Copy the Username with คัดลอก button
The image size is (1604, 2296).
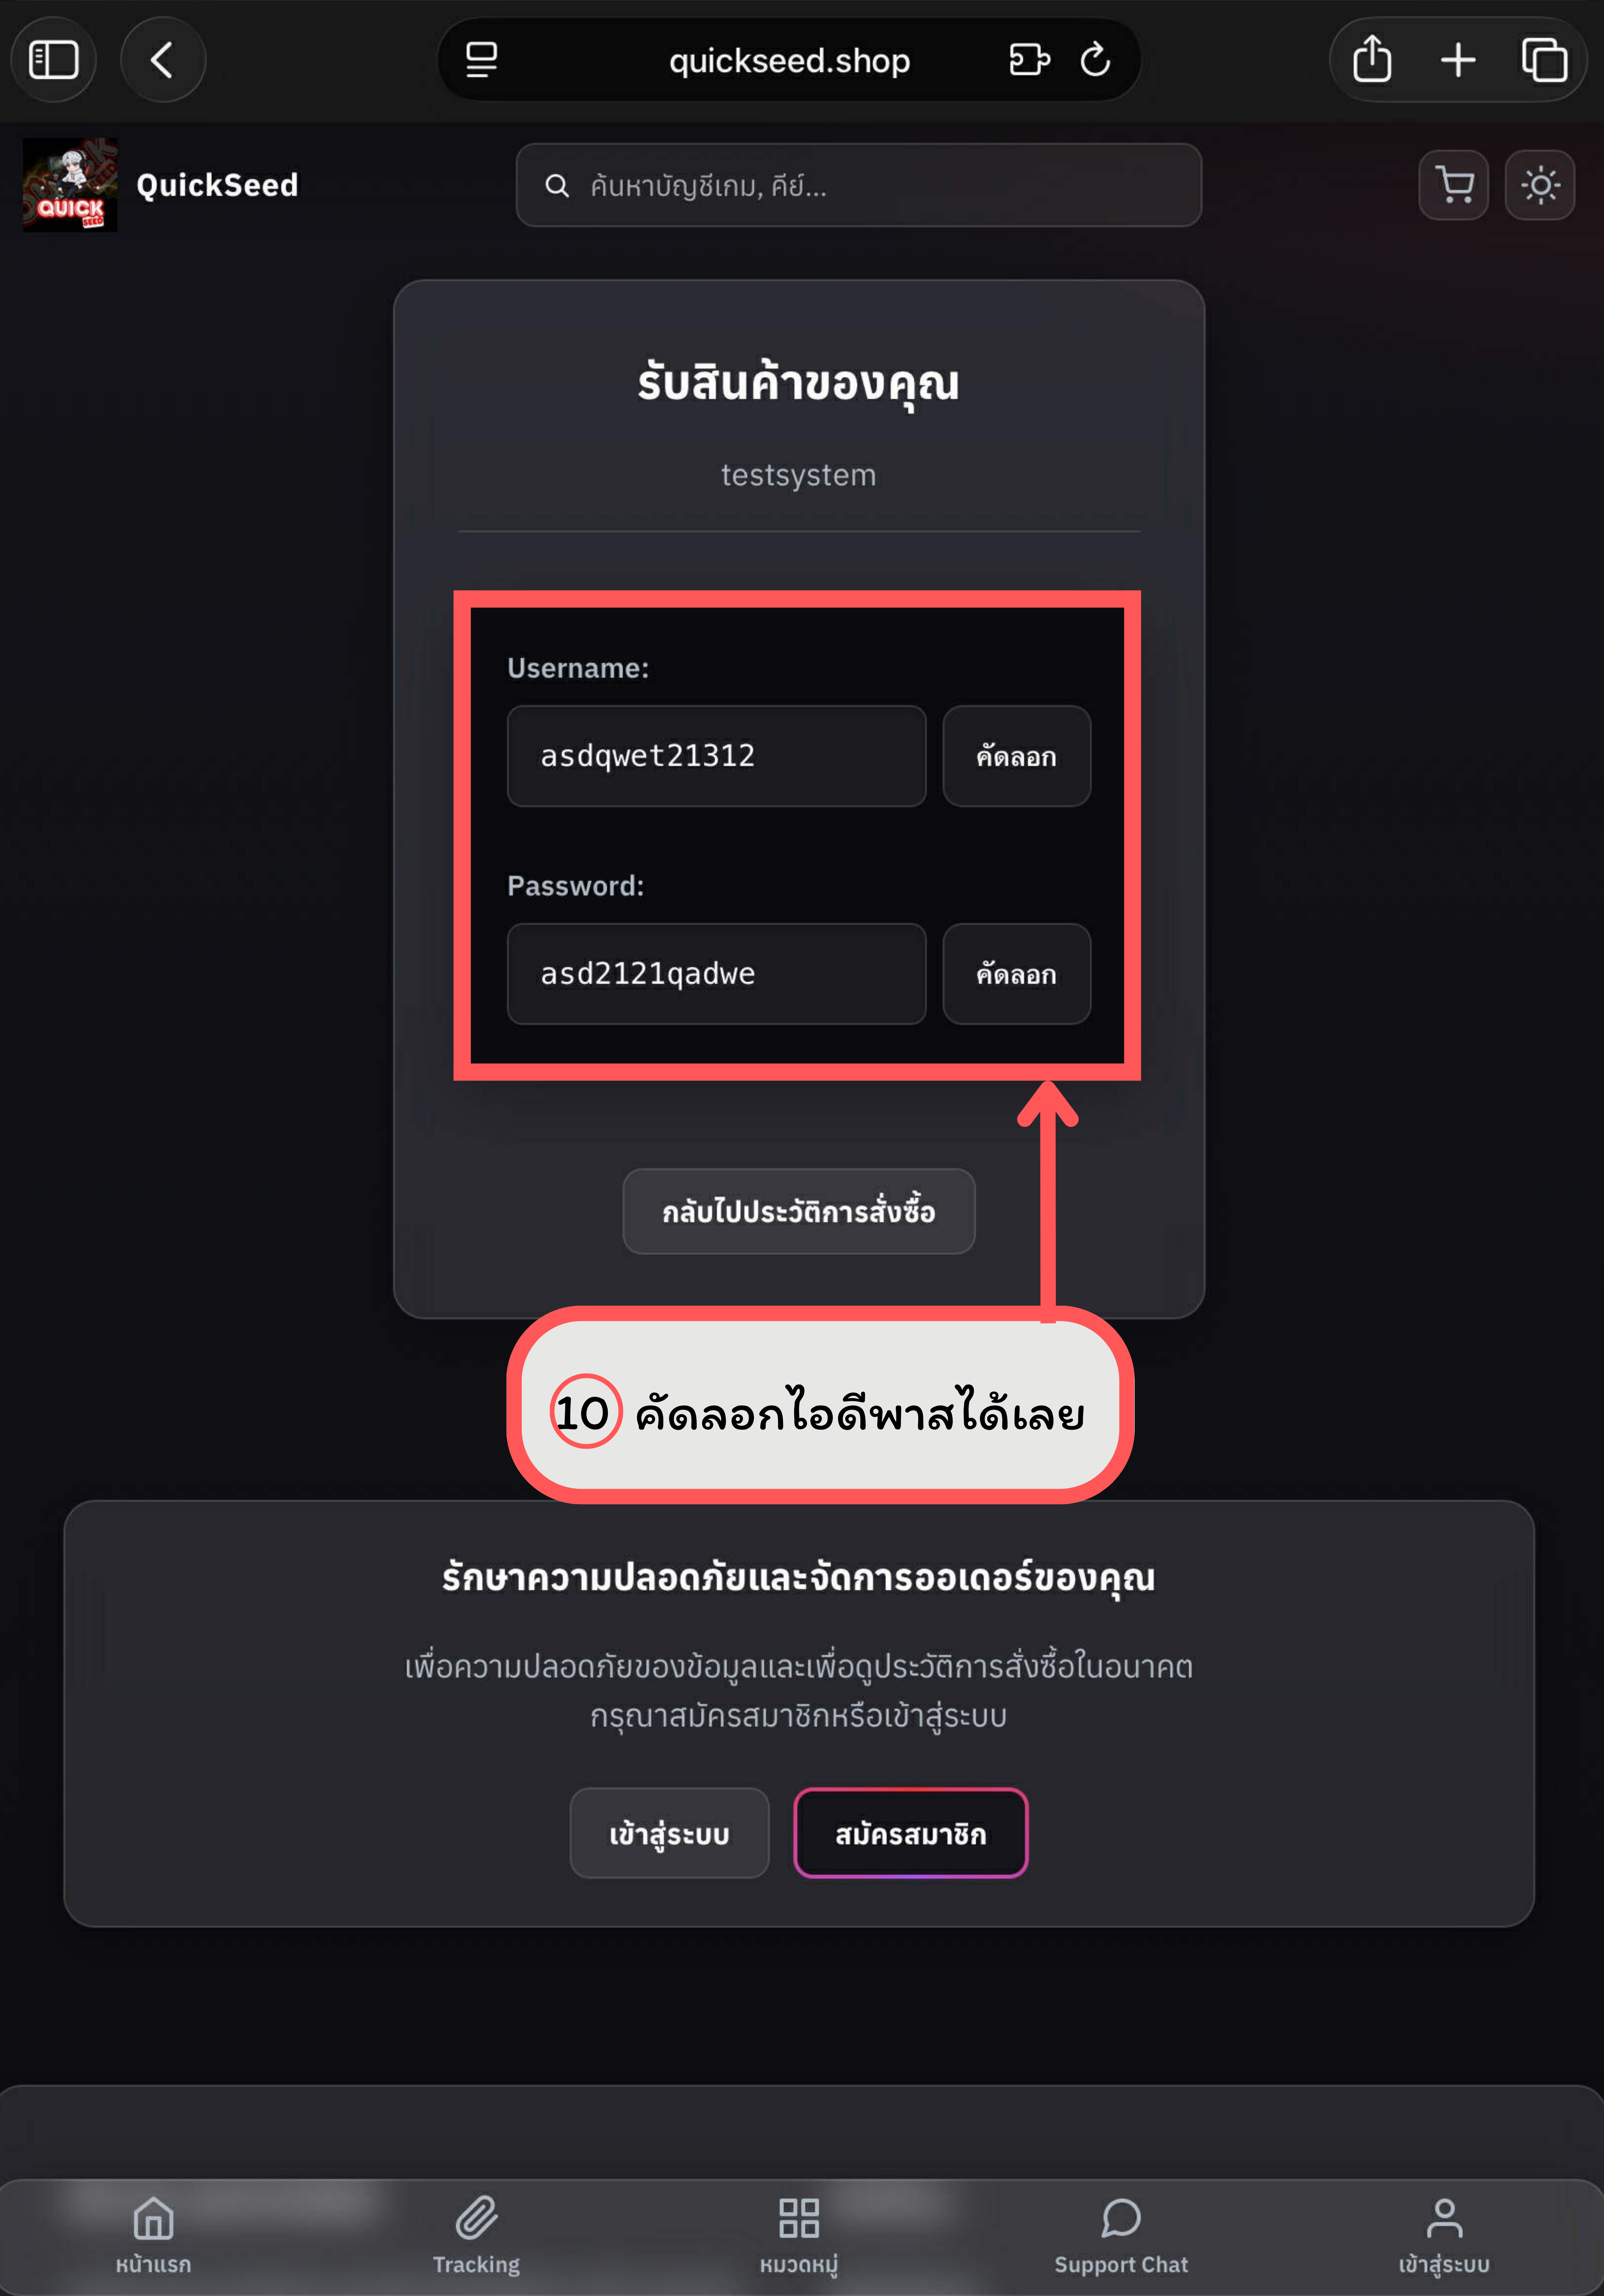[1016, 756]
